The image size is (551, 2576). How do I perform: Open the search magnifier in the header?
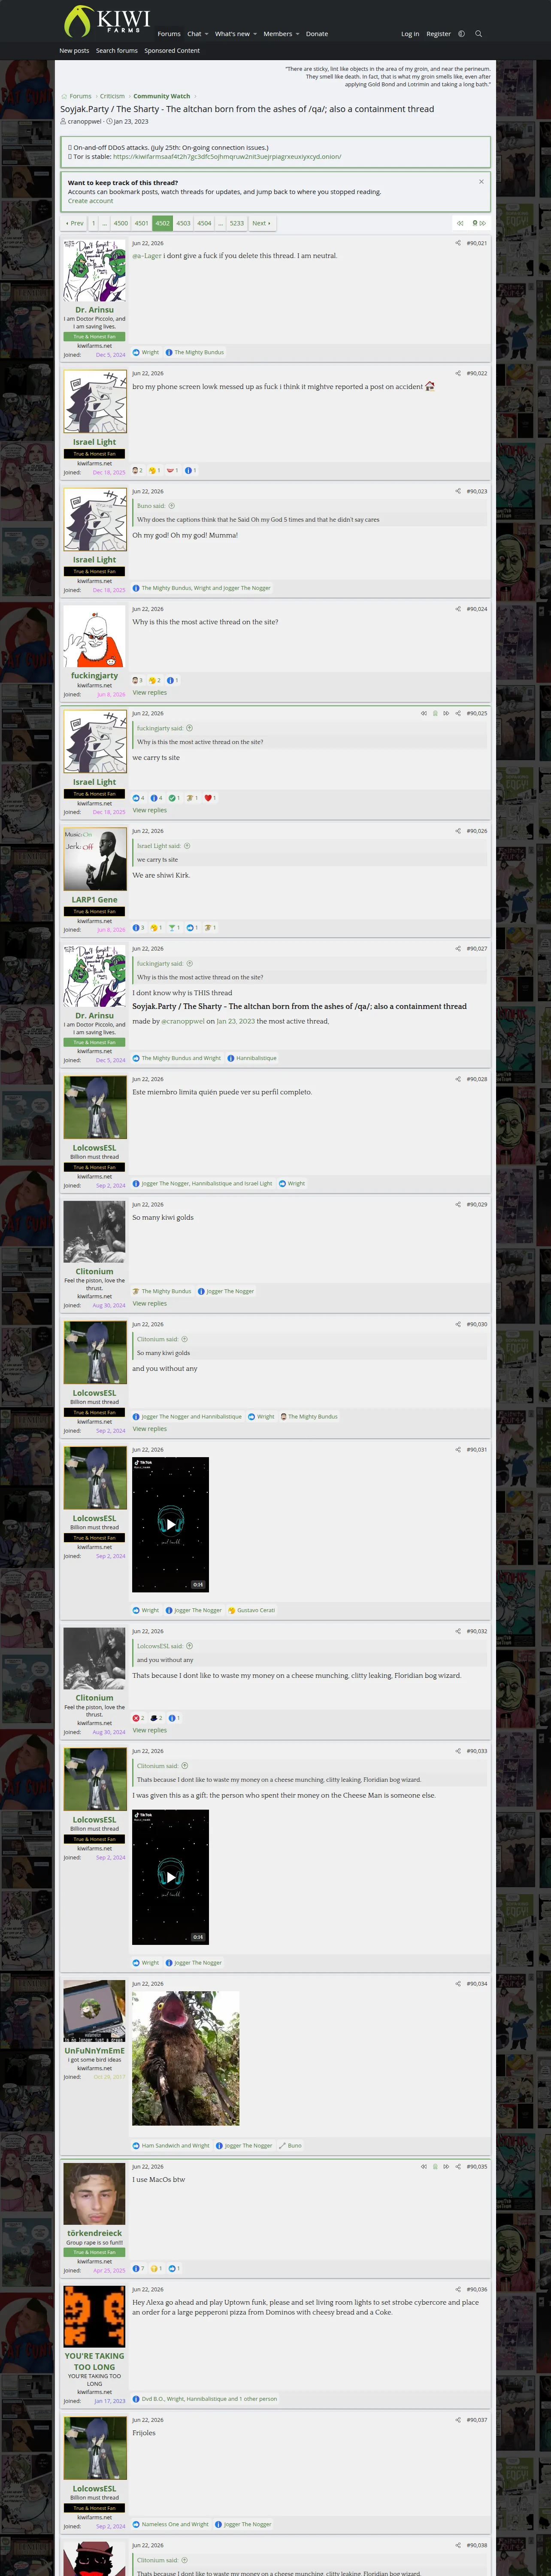click(x=478, y=34)
